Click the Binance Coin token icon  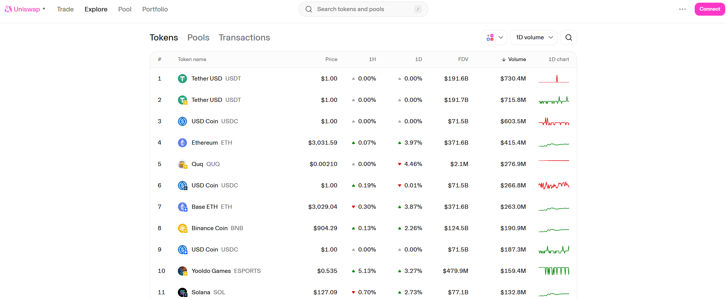tap(182, 228)
